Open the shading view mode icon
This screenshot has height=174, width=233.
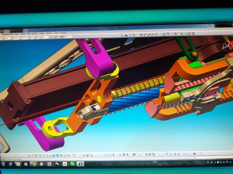61,155
